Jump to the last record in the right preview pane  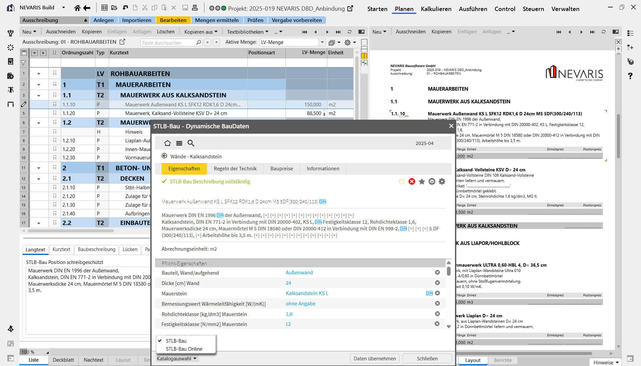[592, 32]
